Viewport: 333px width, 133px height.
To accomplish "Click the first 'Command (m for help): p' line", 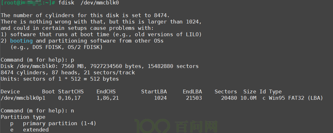I will 37,60.
